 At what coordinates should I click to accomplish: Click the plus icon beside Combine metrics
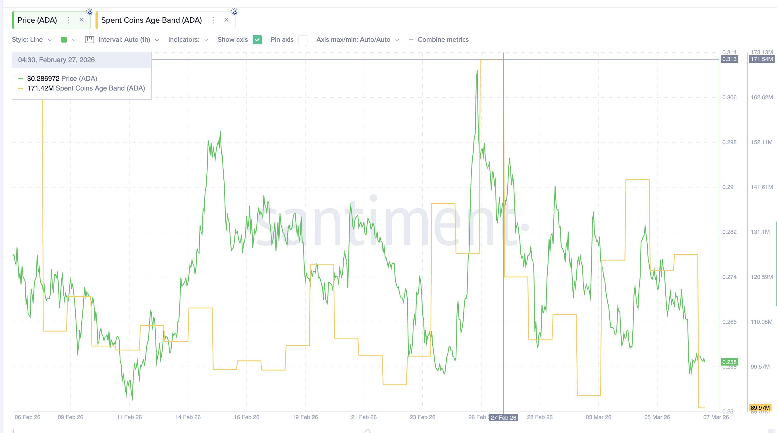point(411,39)
